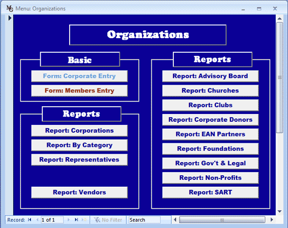Jump to last record

pyautogui.click(x=76, y=220)
